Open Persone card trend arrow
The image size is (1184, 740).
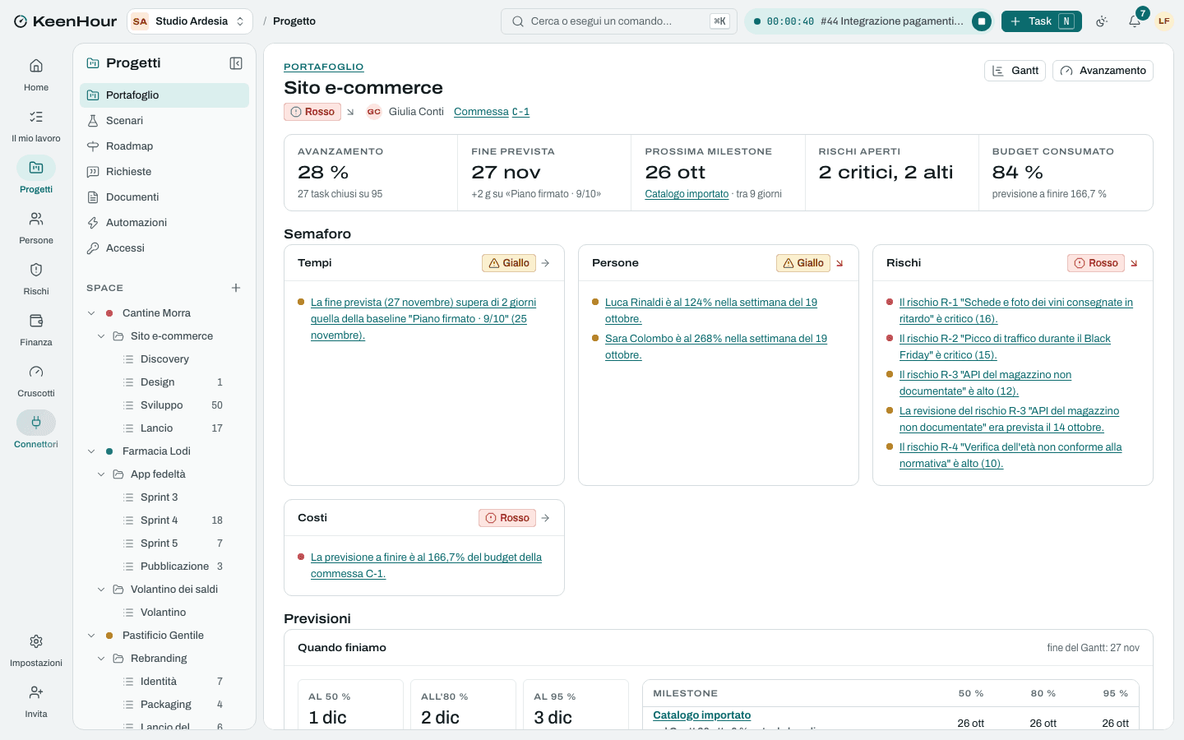839,263
